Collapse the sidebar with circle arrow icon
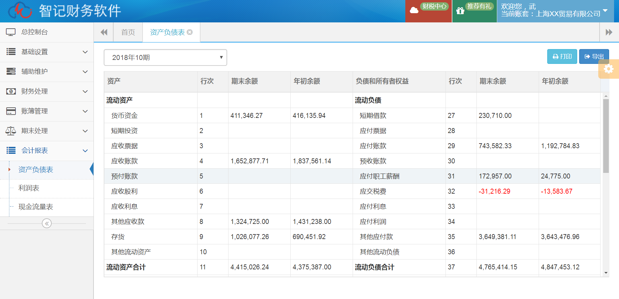Screen dimensions: 619x299 click(x=47, y=224)
